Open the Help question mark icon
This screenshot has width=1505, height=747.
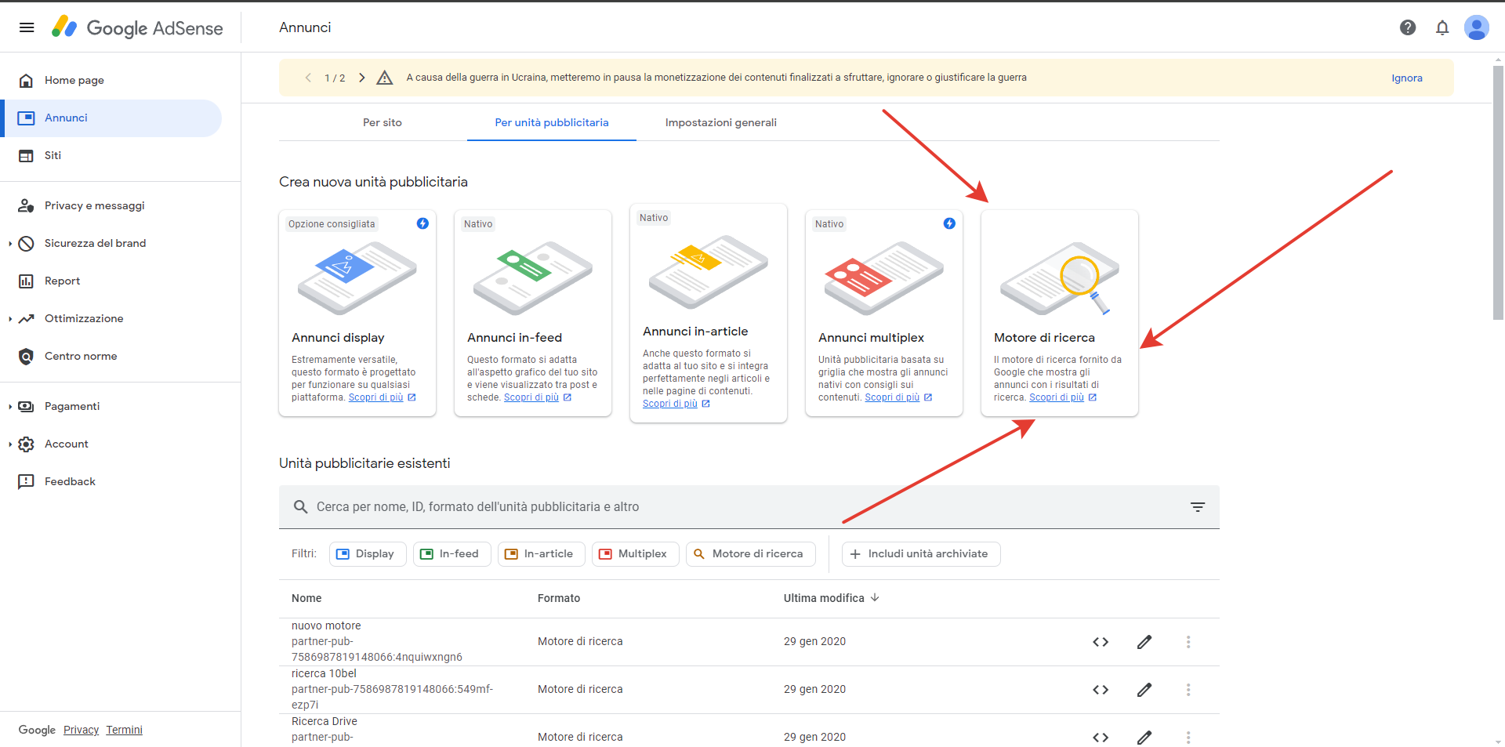click(x=1408, y=27)
